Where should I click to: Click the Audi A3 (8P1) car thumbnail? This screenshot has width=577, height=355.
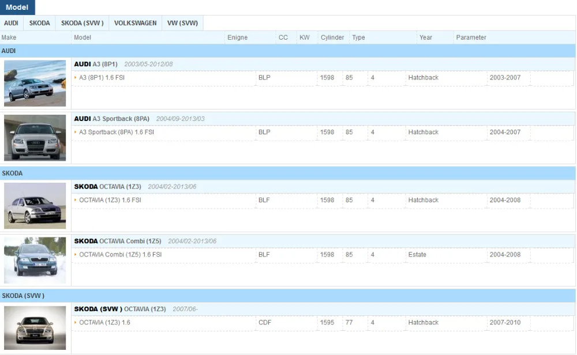[x=35, y=84]
